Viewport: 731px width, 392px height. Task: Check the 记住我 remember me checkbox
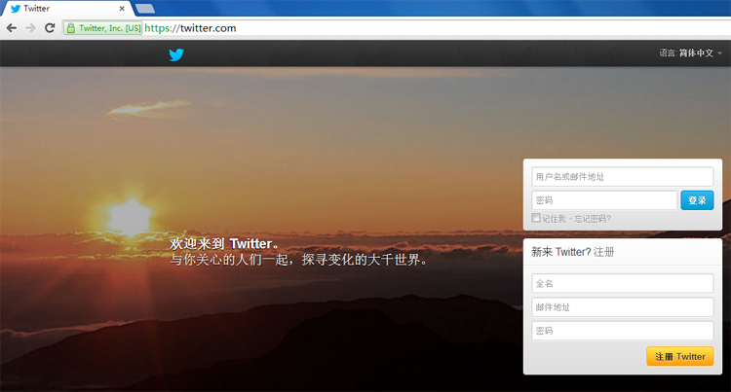pyautogui.click(x=536, y=218)
